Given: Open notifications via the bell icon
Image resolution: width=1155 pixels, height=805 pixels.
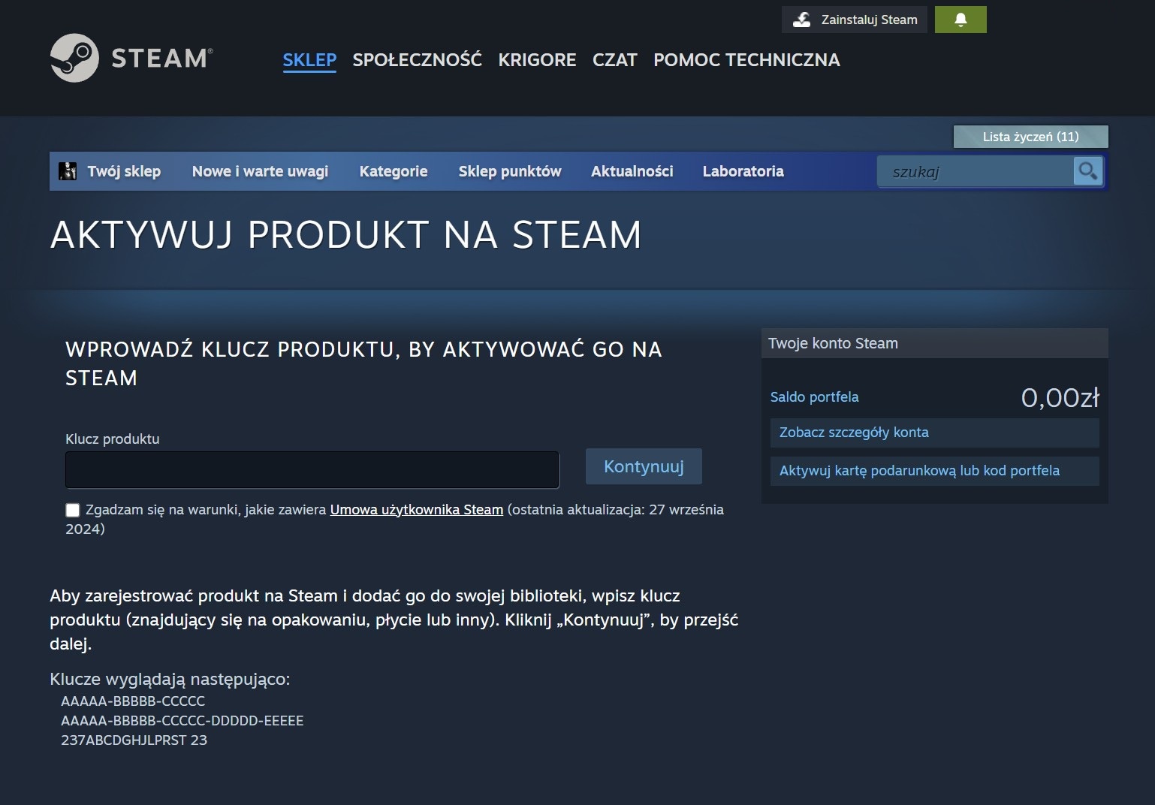Looking at the screenshot, I should 960,19.
